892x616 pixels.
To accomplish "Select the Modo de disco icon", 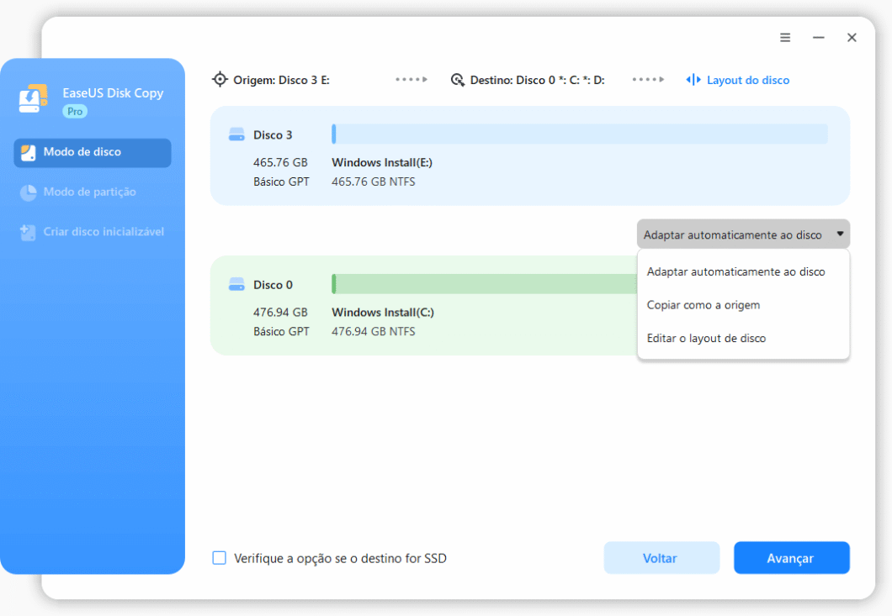I will [x=29, y=152].
